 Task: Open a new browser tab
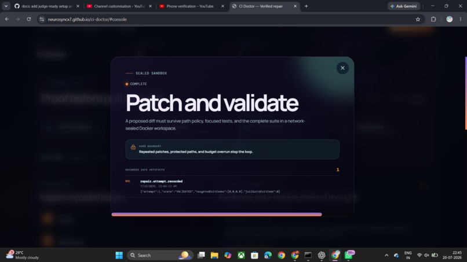click(x=306, y=6)
